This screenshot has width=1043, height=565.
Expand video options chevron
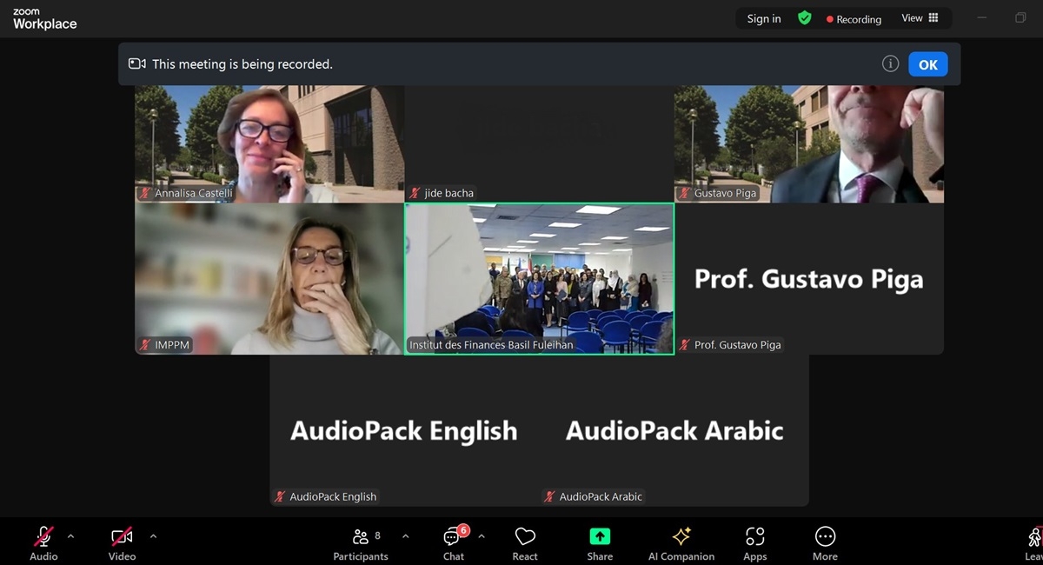click(x=153, y=536)
